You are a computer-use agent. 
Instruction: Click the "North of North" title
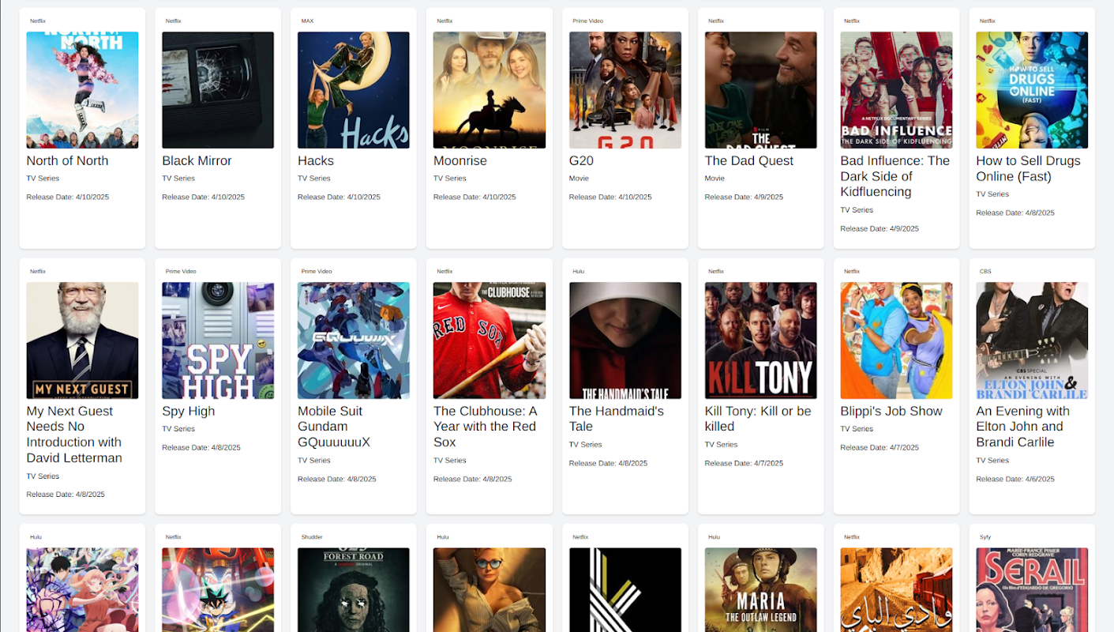point(67,161)
